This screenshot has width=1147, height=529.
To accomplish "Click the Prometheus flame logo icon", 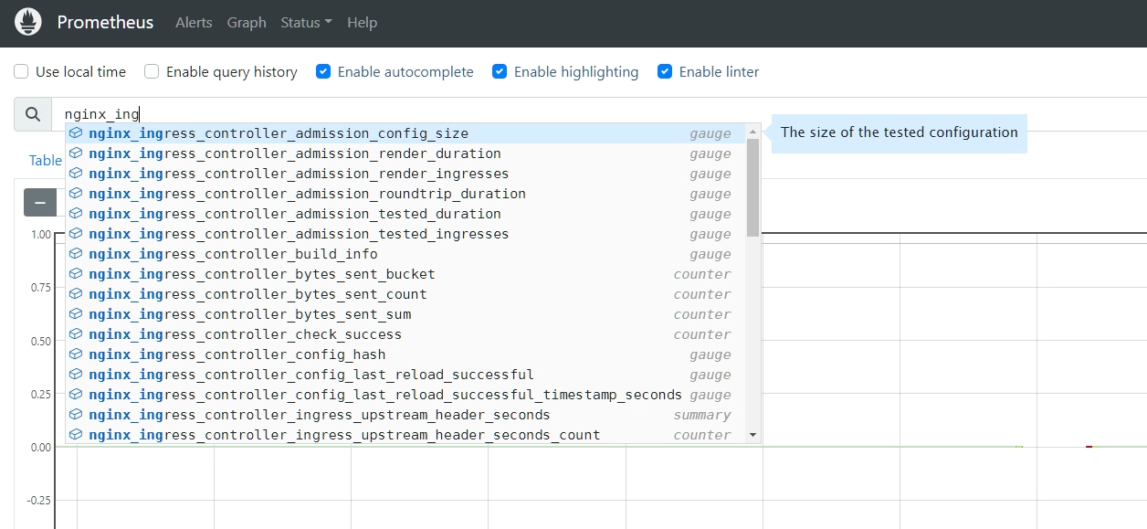I will pyautogui.click(x=28, y=22).
